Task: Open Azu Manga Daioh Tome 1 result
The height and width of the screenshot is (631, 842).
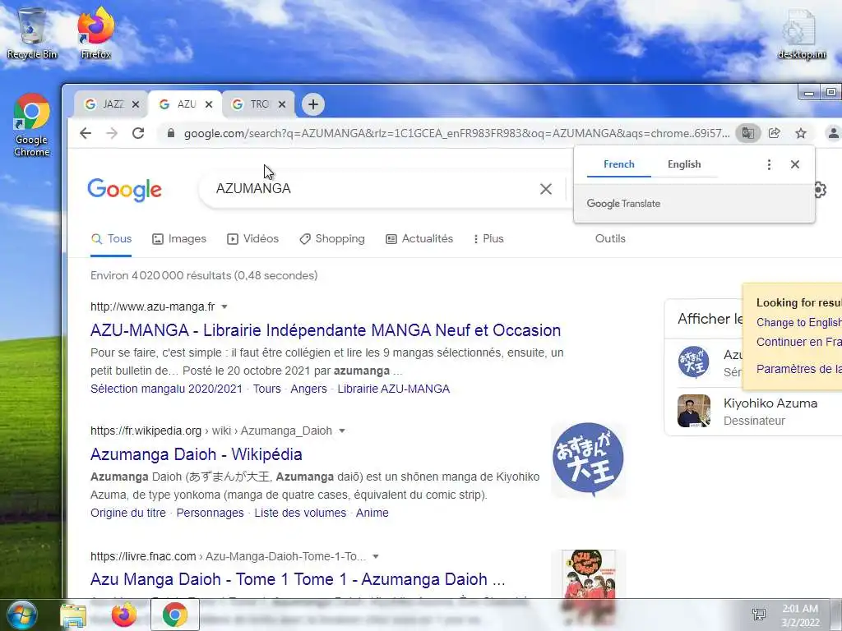Action: [x=298, y=579]
